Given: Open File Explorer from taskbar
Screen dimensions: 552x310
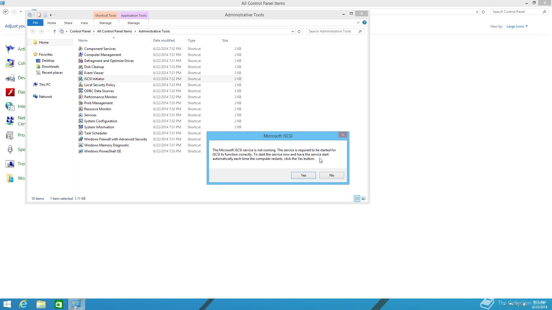Looking at the screenshot, I should (41, 304).
